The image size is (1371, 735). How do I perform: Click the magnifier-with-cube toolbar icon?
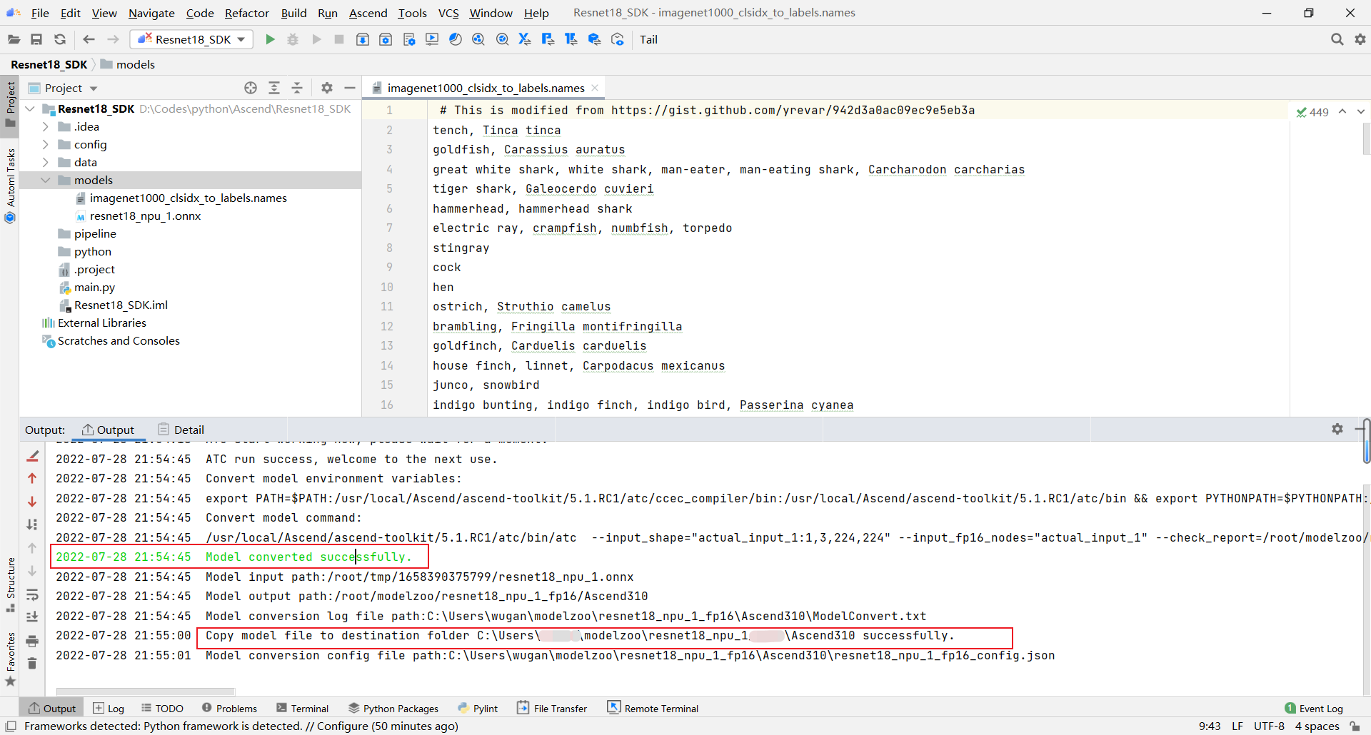coord(502,39)
